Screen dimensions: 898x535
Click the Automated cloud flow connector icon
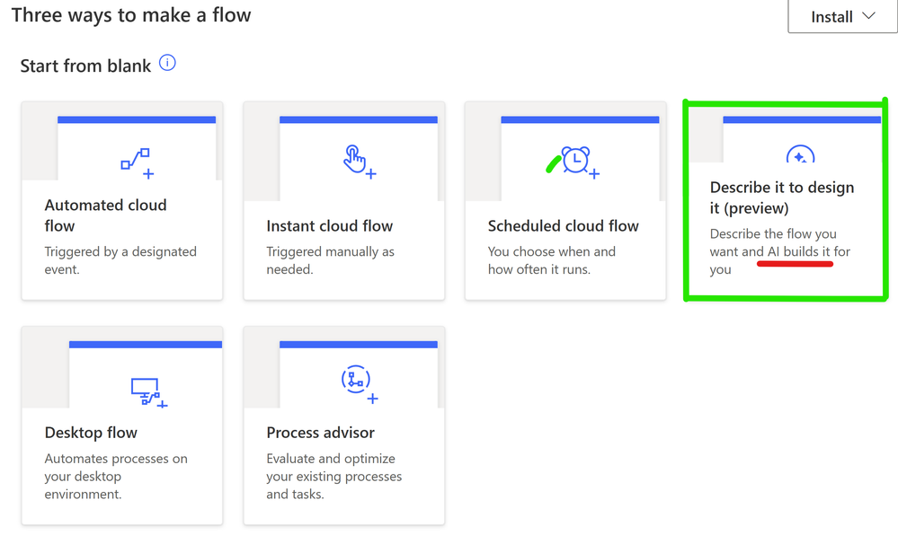point(138,163)
